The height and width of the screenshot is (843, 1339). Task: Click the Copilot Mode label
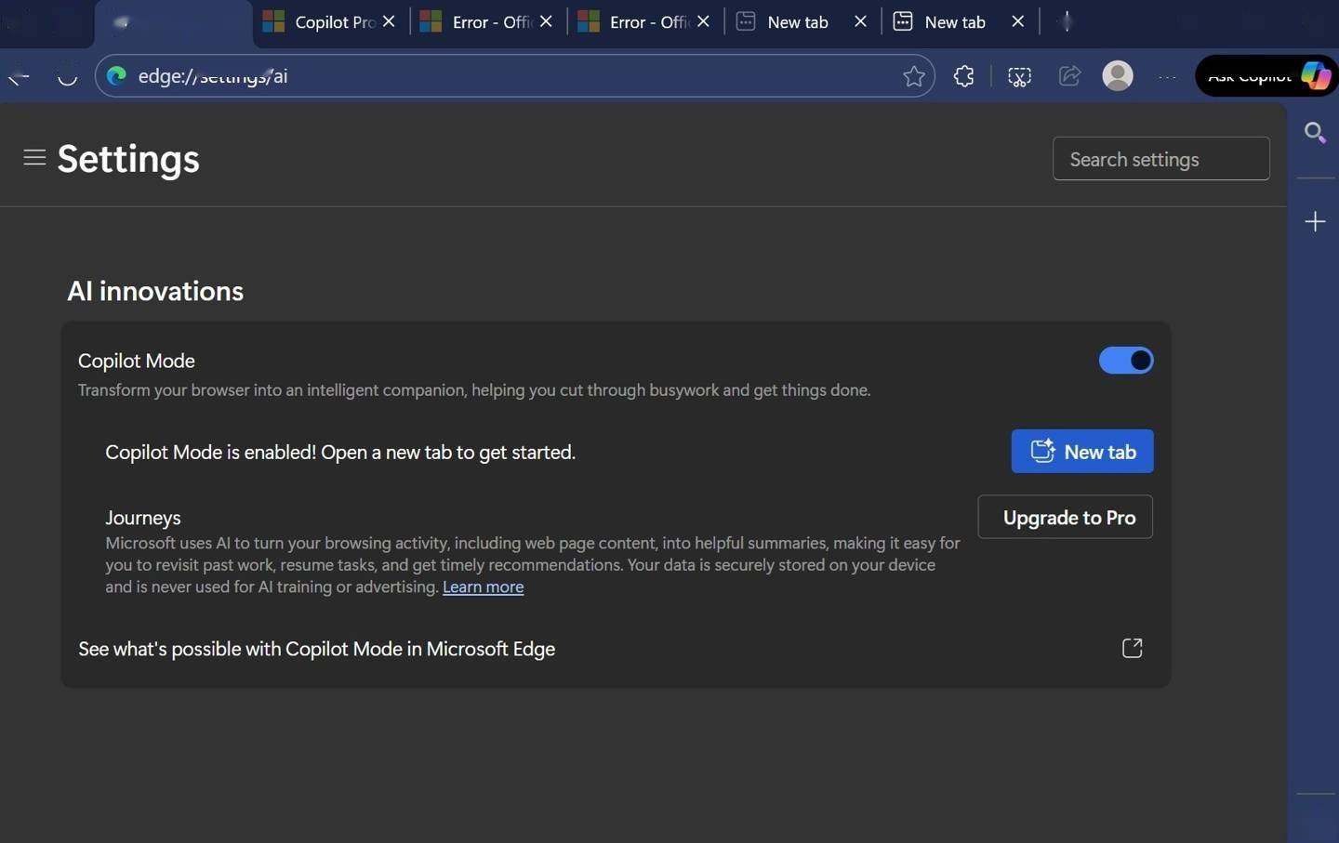[x=137, y=361]
